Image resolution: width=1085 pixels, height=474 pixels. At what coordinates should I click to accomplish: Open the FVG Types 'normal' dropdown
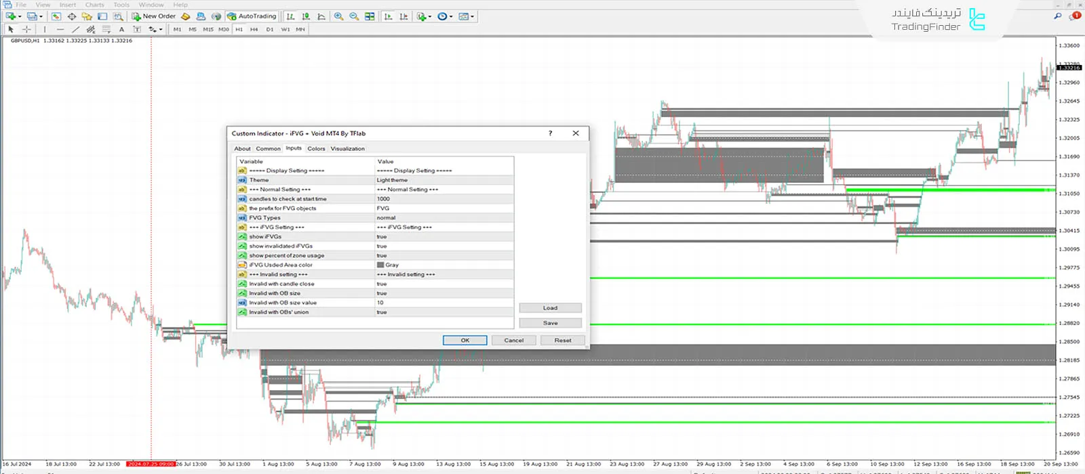click(x=387, y=218)
